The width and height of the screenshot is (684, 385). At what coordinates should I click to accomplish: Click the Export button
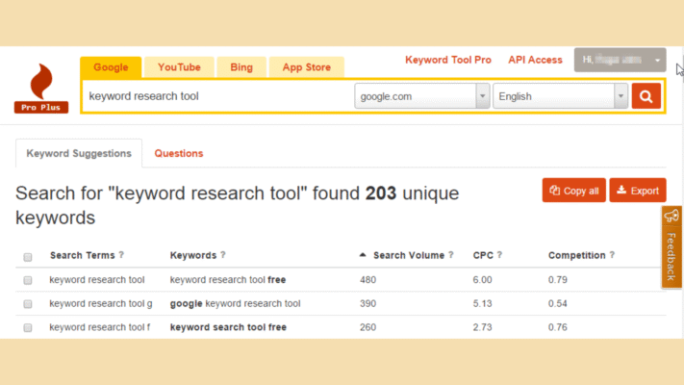(638, 191)
